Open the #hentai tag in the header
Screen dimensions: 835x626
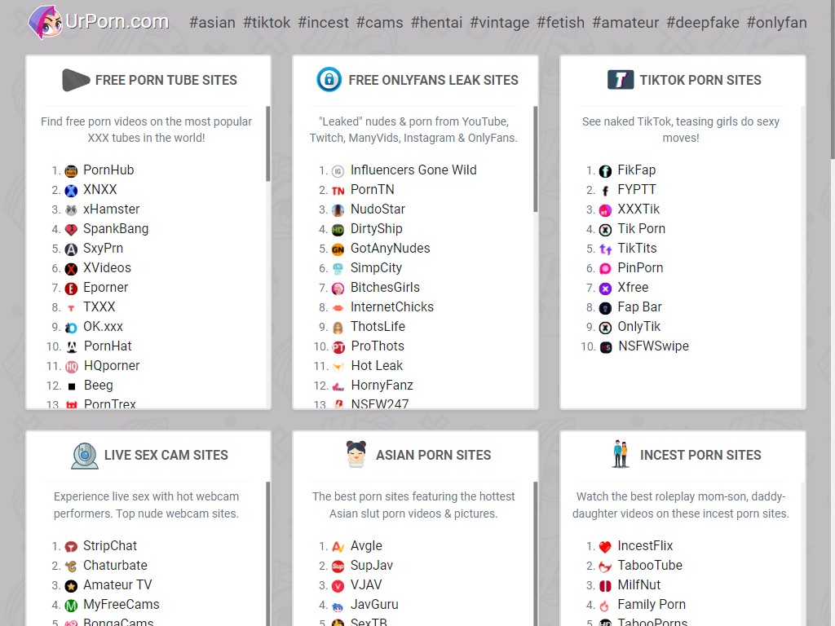click(x=437, y=22)
